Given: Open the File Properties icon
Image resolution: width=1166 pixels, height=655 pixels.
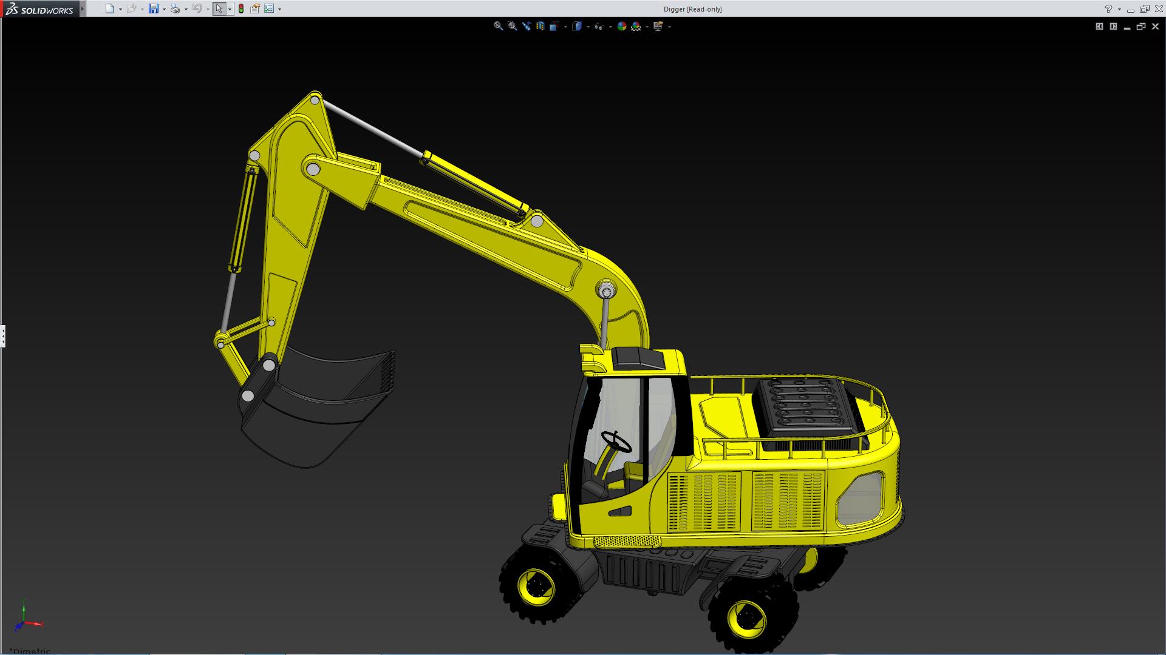Looking at the screenshot, I should click(x=255, y=8).
